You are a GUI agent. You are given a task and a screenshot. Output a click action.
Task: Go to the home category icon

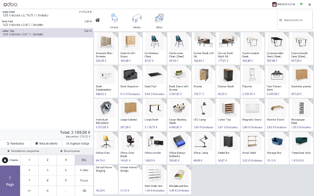[x=97, y=20]
